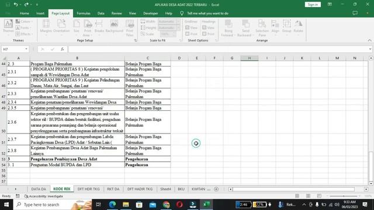Open Print Titles settings

tap(130, 28)
